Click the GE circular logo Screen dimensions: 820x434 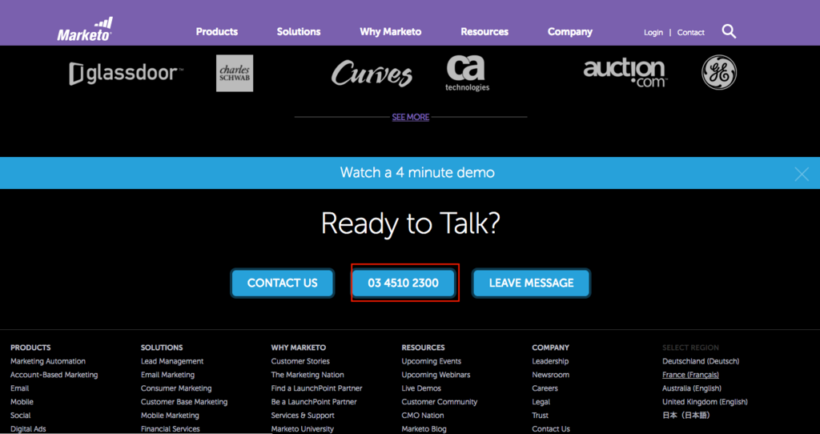(719, 73)
